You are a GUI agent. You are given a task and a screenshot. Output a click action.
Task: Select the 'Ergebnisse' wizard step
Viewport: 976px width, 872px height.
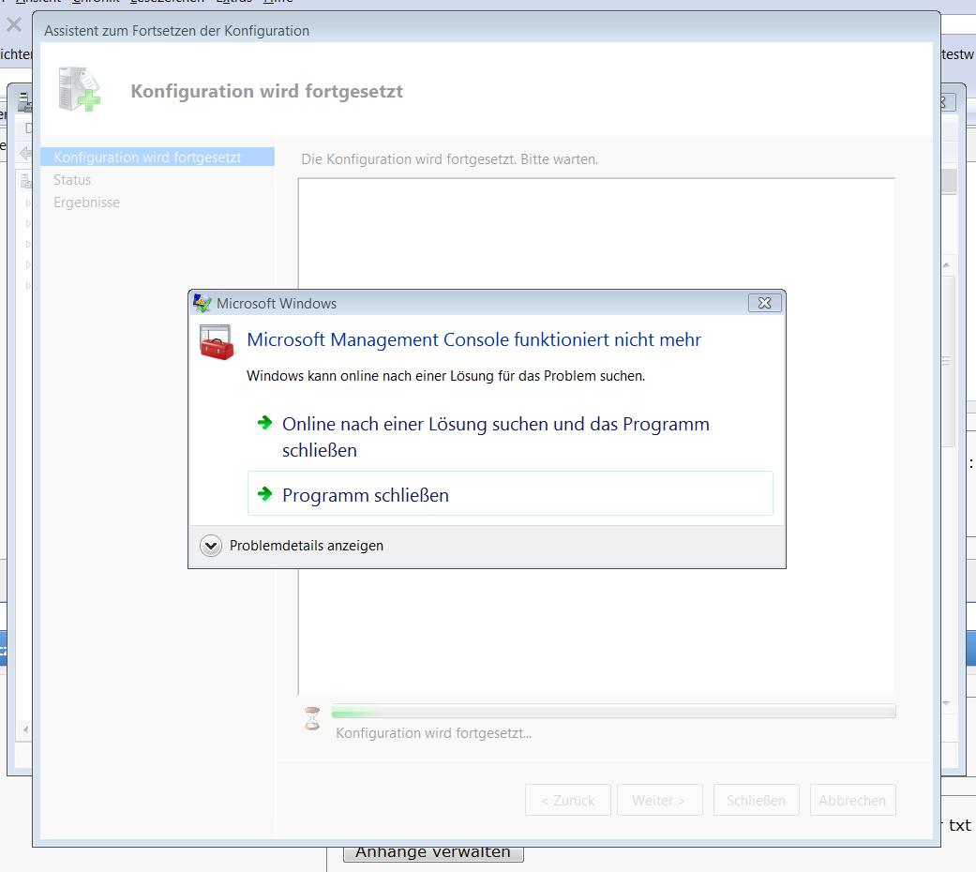[x=86, y=203]
